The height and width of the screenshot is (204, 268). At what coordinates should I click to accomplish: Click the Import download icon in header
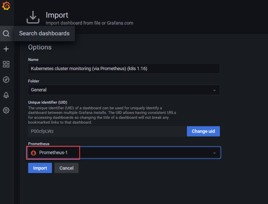pos(33,18)
